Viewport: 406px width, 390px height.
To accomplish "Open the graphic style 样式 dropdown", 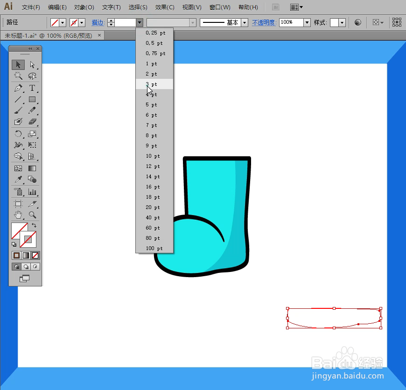I will point(342,23).
